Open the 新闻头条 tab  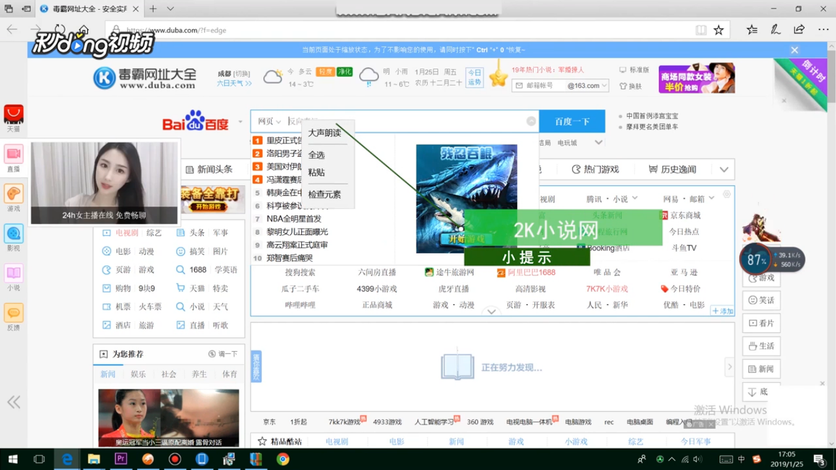coord(209,170)
